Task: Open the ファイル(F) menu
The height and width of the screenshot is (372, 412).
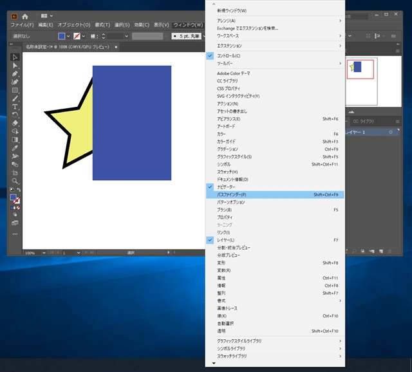Action: pos(22,25)
